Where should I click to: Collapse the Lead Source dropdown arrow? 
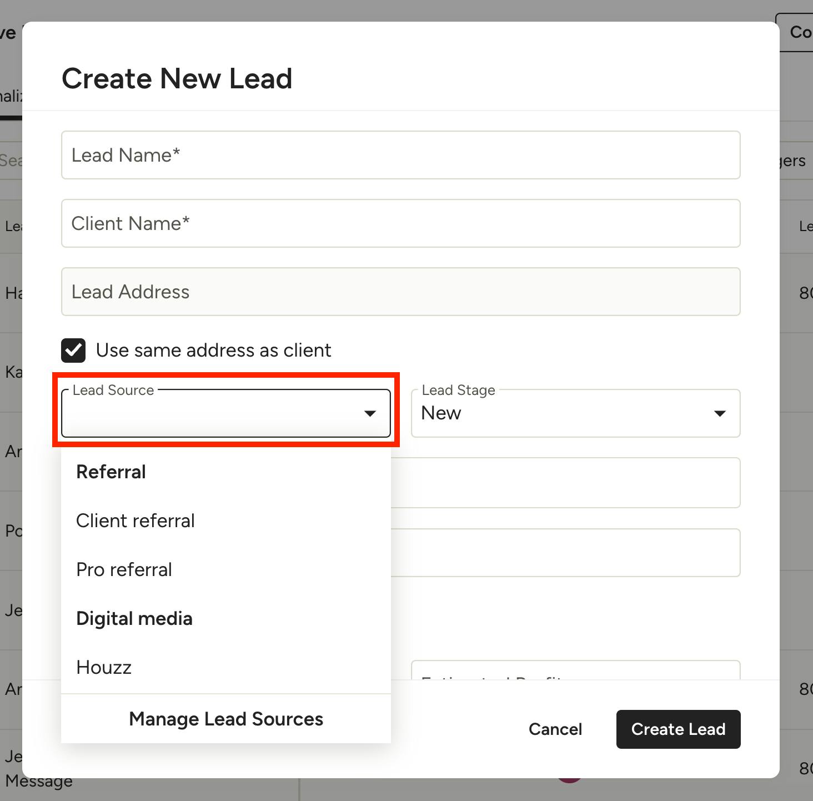(x=370, y=413)
